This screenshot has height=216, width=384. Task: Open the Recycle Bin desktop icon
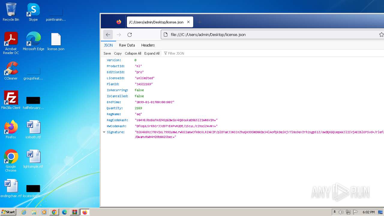11,12
